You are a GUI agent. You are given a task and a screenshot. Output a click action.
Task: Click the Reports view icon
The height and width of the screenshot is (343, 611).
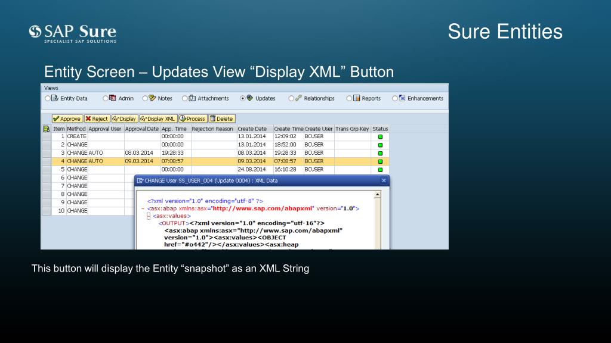click(357, 98)
